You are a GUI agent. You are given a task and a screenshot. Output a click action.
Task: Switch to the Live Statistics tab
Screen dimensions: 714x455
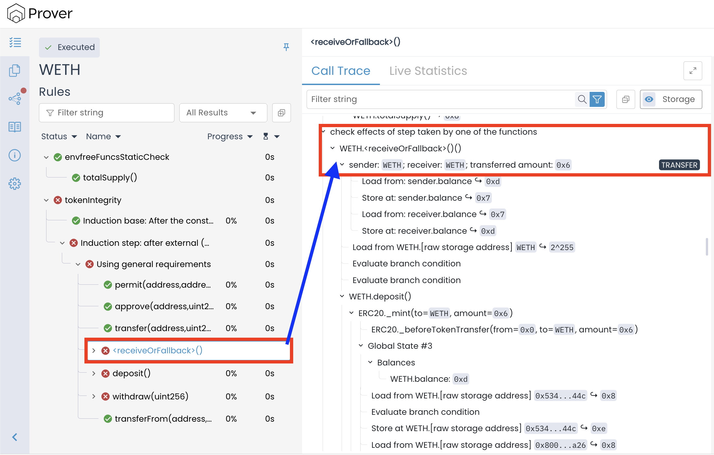[428, 71]
